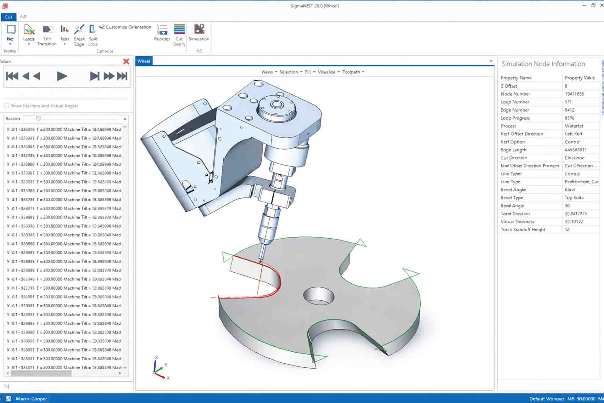The image size is (604, 403).
Task: Click Customize Orientation
Action: [125, 27]
